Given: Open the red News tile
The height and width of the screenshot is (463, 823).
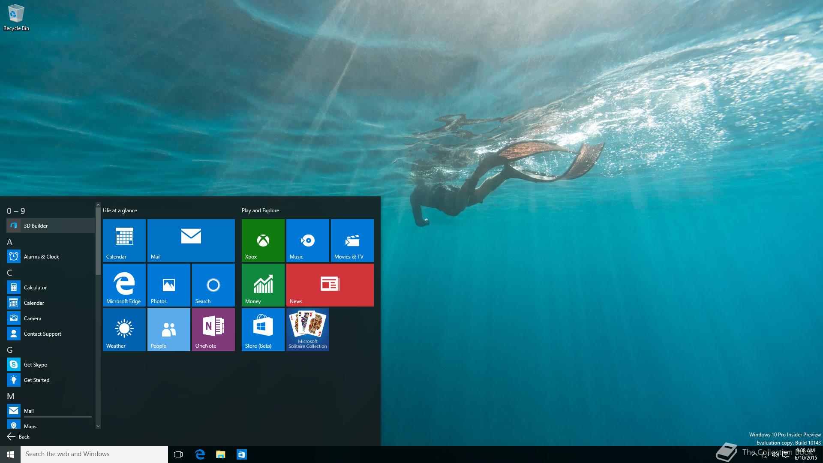Looking at the screenshot, I should pyautogui.click(x=330, y=285).
